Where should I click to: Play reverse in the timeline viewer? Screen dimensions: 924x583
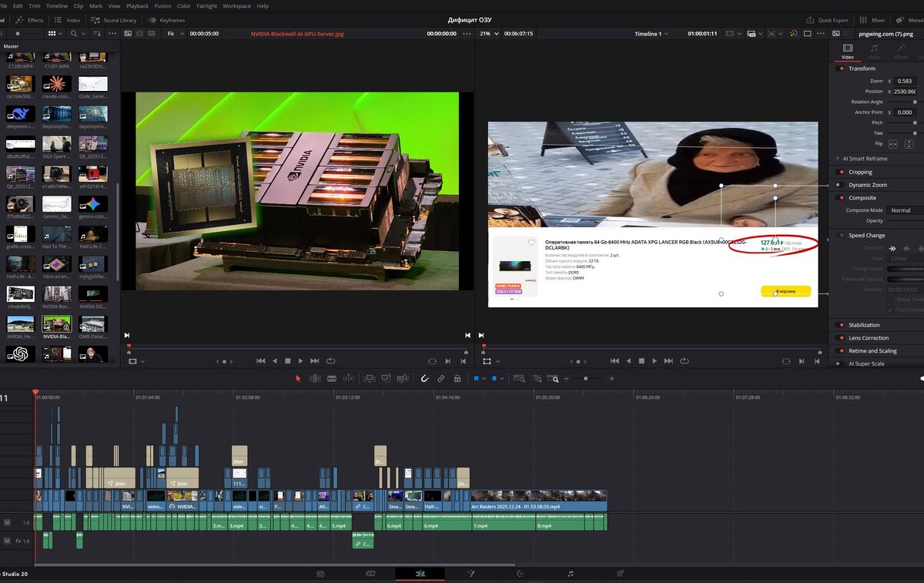628,360
